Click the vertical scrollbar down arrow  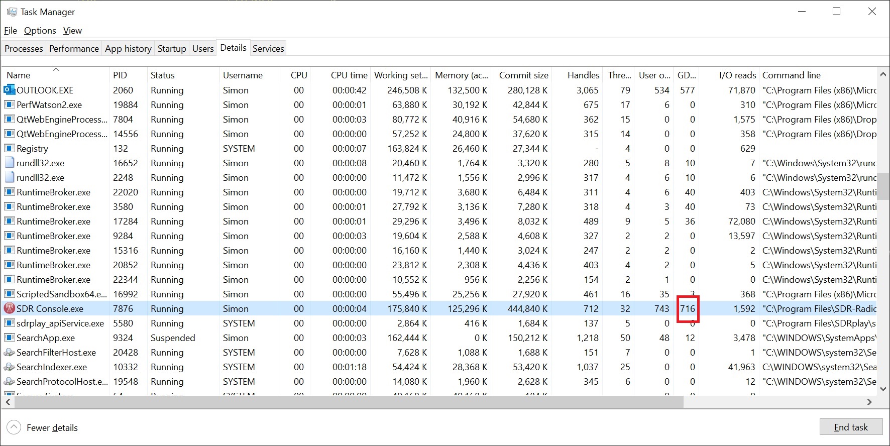883,389
